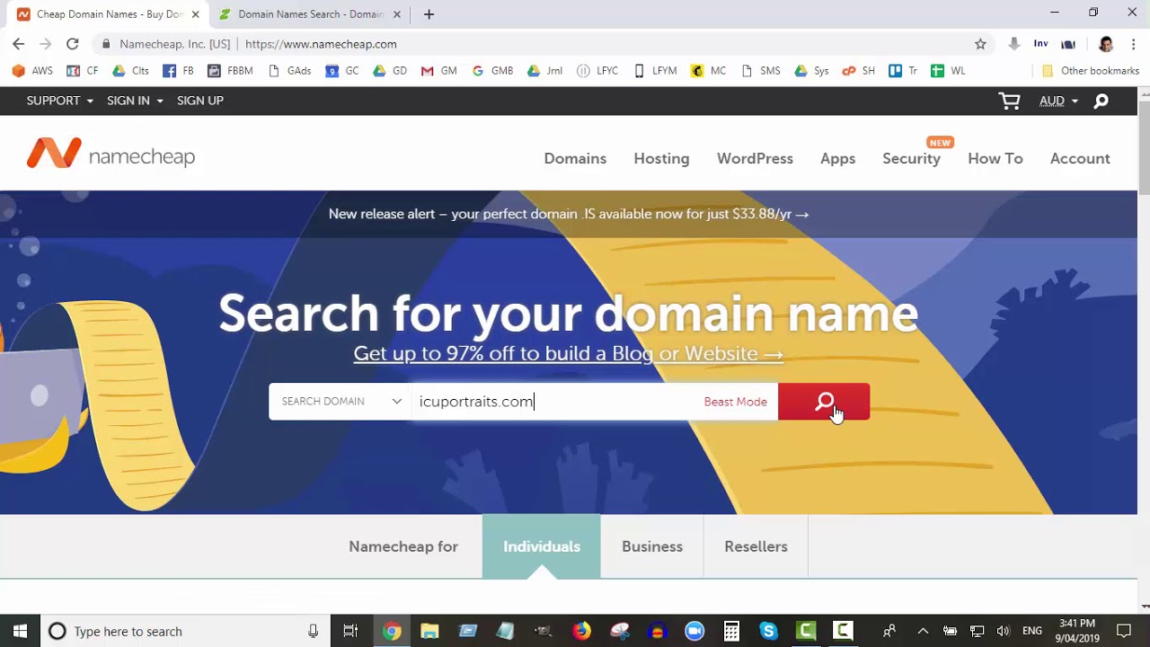Click the .IS new release alert banner
This screenshot has height=647, width=1150.
[569, 214]
